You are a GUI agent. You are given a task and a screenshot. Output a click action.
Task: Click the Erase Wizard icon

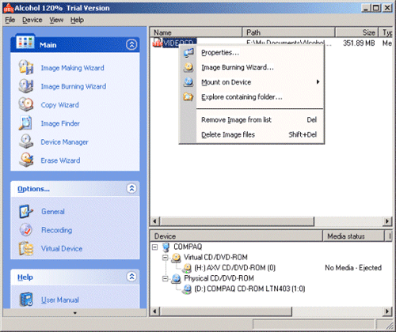tap(26, 160)
